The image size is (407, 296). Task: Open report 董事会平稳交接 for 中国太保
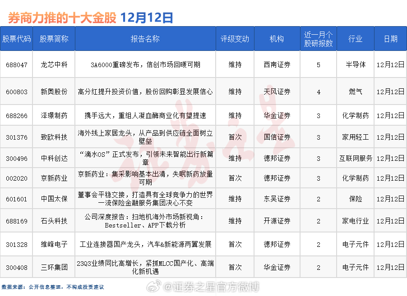[x=145, y=199]
